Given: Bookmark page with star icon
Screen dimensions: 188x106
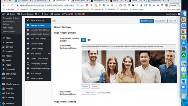Looking at the screenshot, I should point(82,5).
